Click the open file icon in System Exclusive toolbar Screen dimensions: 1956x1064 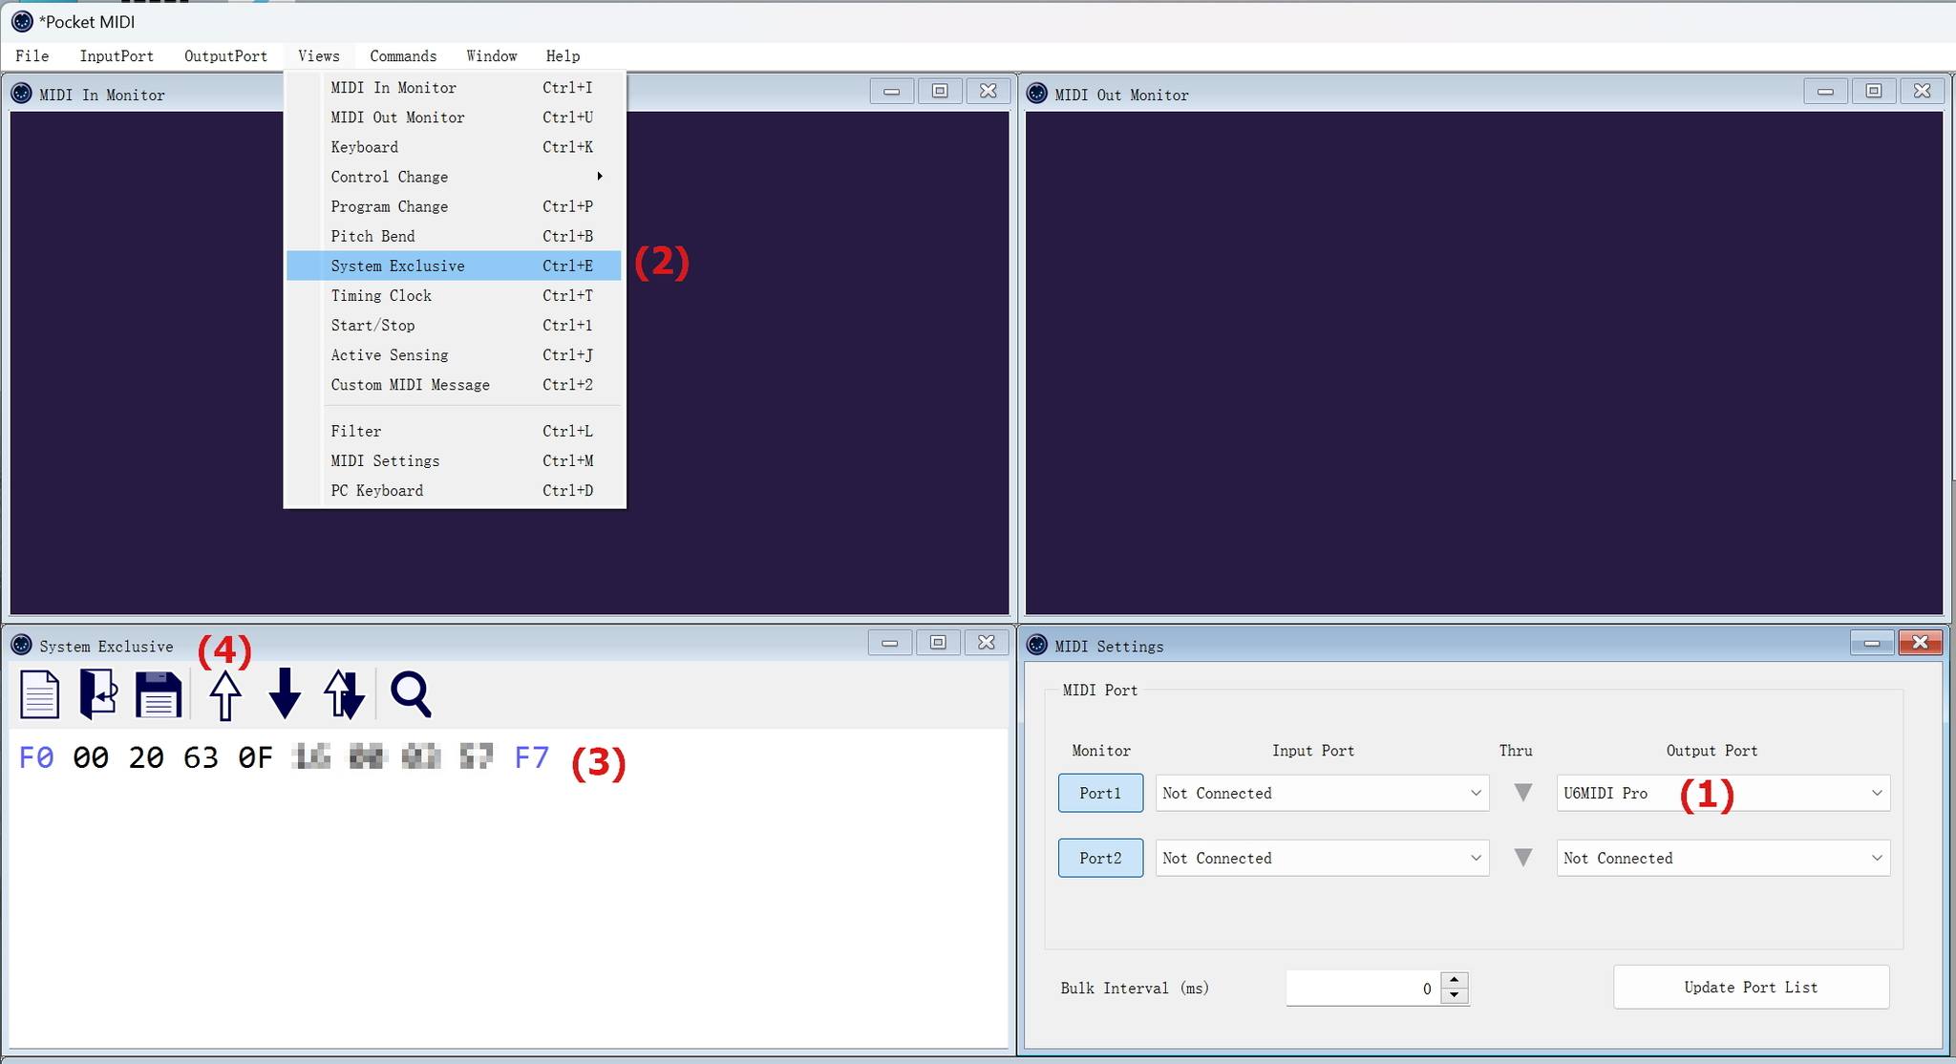click(98, 694)
